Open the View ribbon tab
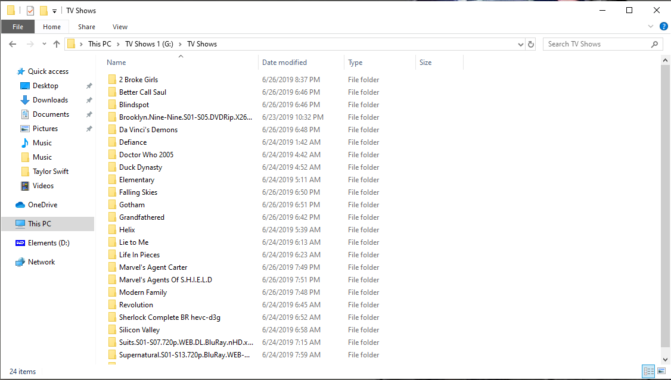671x380 pixels. click(120, 27)
